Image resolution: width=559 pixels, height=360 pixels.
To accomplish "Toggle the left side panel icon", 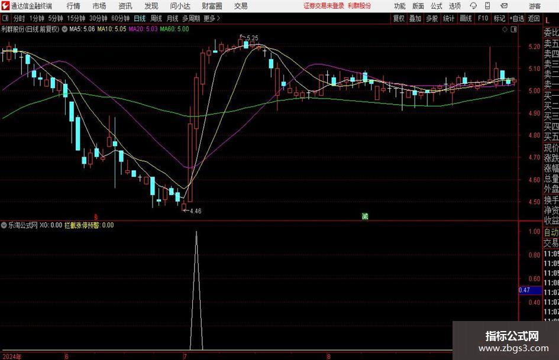I will click(5, 18).
